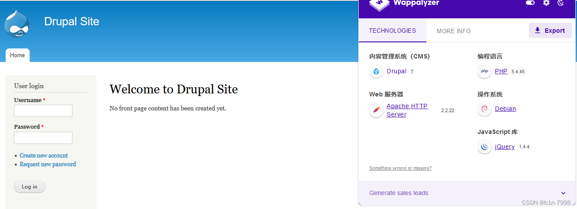
Task: Click the Log in button
Action: [30, 187]
